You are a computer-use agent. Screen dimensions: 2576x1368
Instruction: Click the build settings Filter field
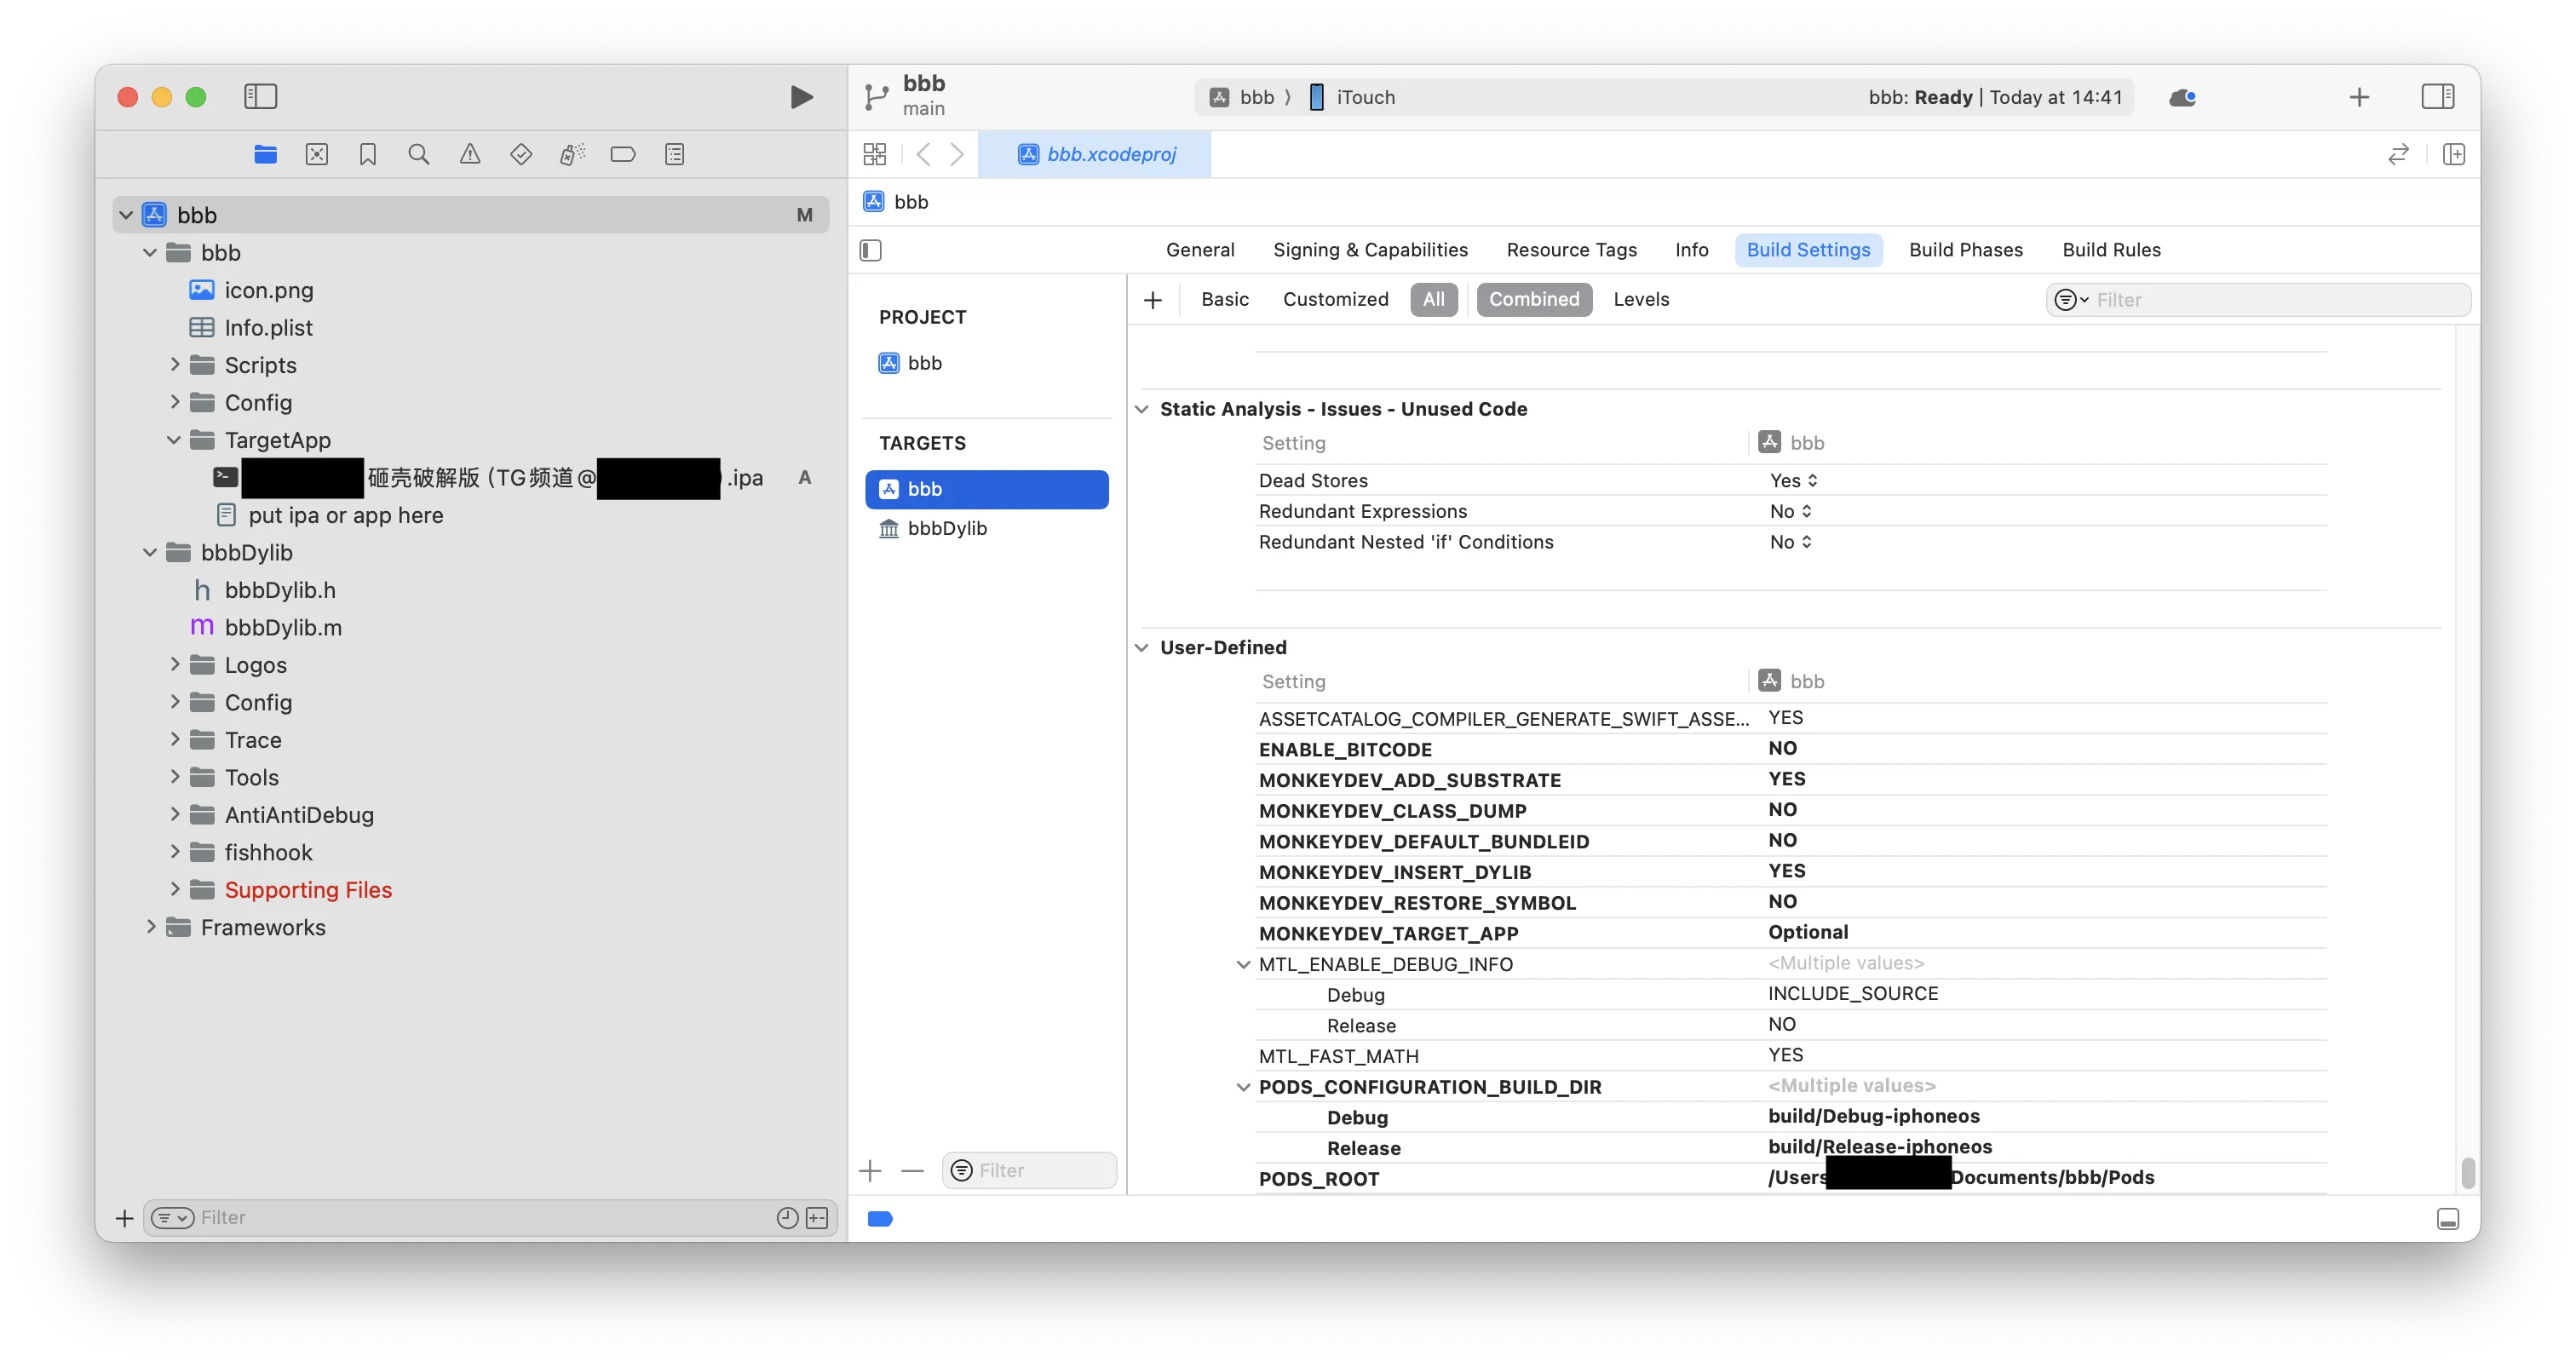coord(2259,300)
